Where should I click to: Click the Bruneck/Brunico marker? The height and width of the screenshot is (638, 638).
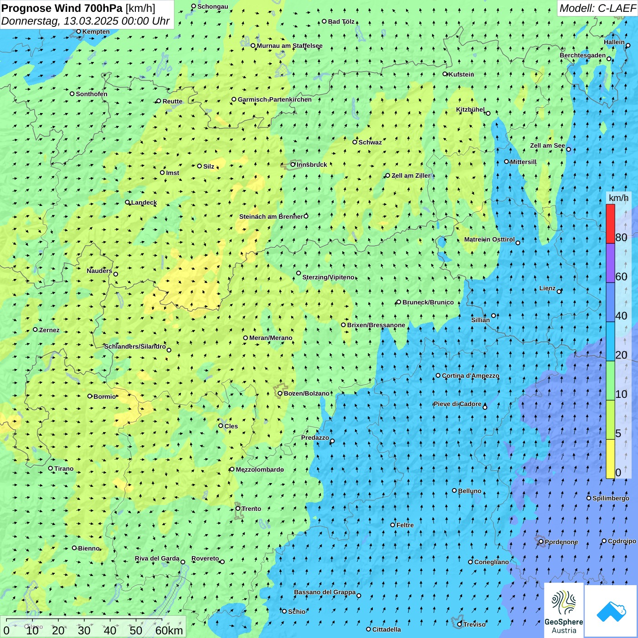coord(399,302)
